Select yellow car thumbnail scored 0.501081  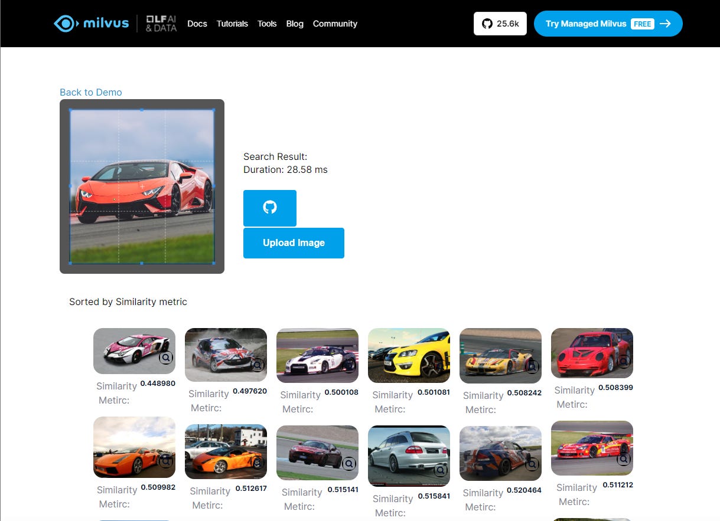point(409,355)
